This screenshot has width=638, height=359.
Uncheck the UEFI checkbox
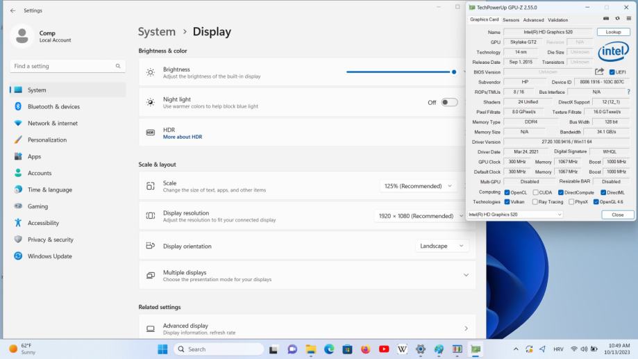pyautogui.click(x=612, y=72)
